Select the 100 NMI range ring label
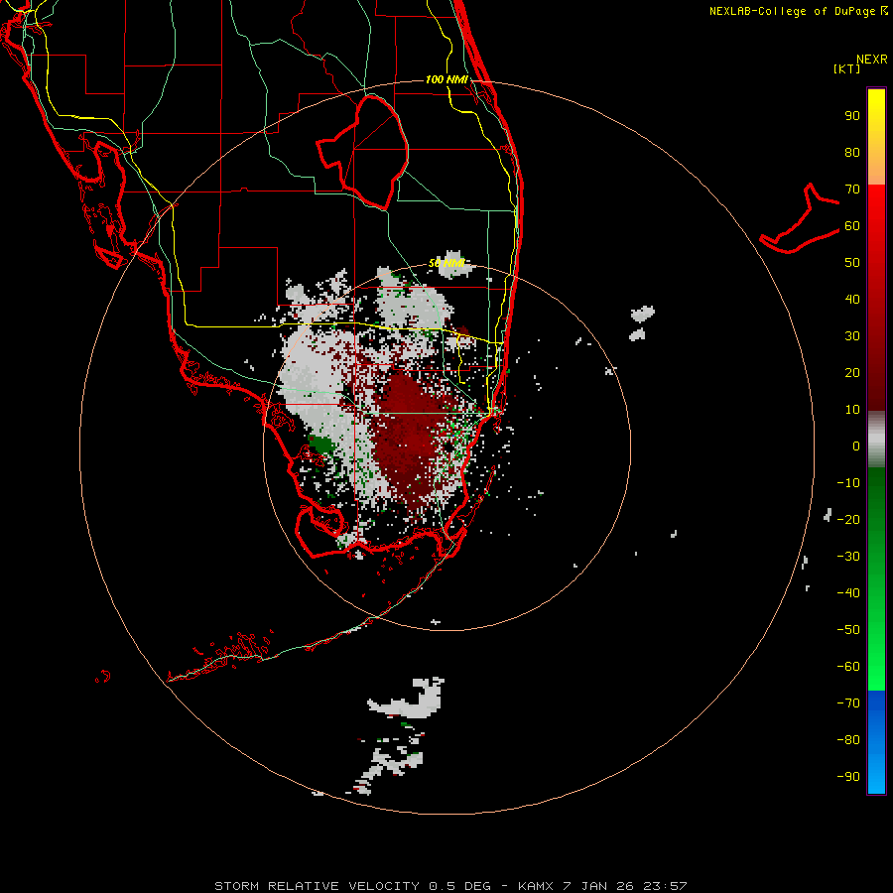The width and height of the screenshot is (893, 893). tap(446, 79)
